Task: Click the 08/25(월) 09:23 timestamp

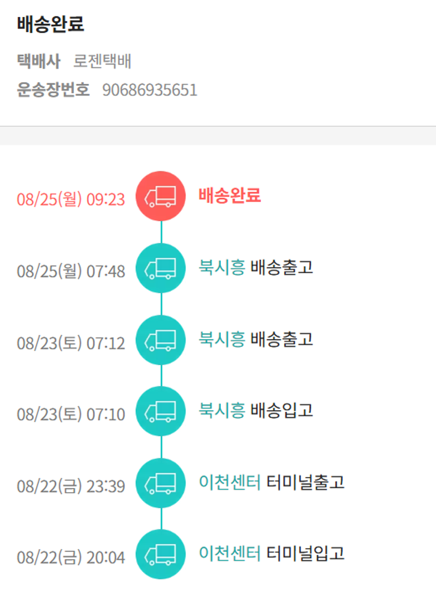Action: tap(71, 200)
